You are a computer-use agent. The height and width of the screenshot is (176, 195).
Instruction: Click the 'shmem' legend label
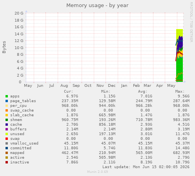(16, 120)
